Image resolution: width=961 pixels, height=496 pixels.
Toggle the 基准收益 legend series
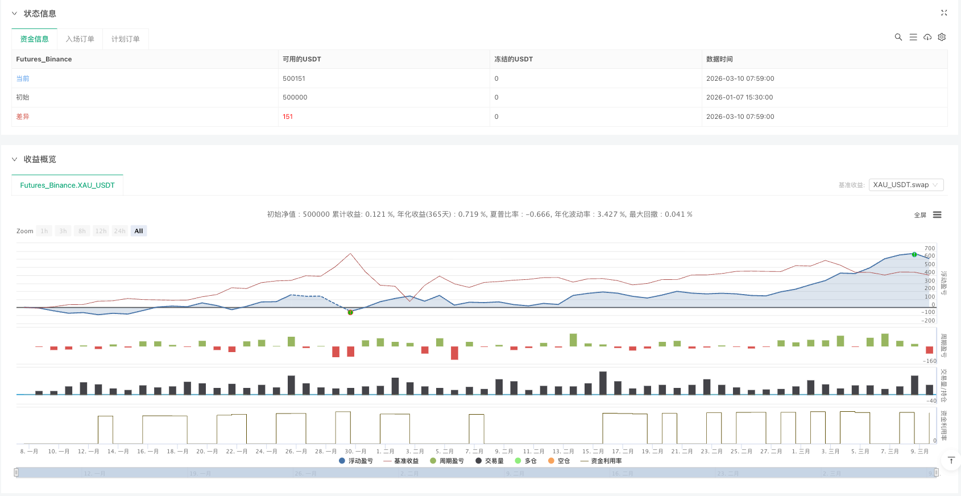401,461
